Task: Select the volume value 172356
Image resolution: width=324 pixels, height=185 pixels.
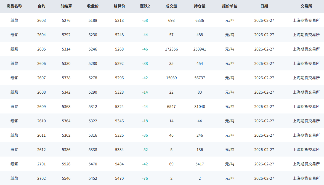Action: coord(171,49)
